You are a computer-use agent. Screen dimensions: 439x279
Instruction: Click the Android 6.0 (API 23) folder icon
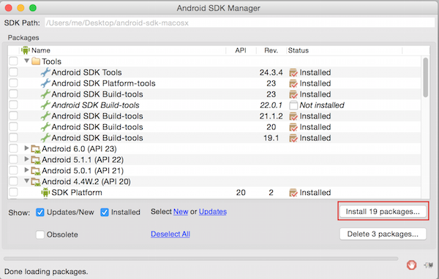[x=36, y=149]
